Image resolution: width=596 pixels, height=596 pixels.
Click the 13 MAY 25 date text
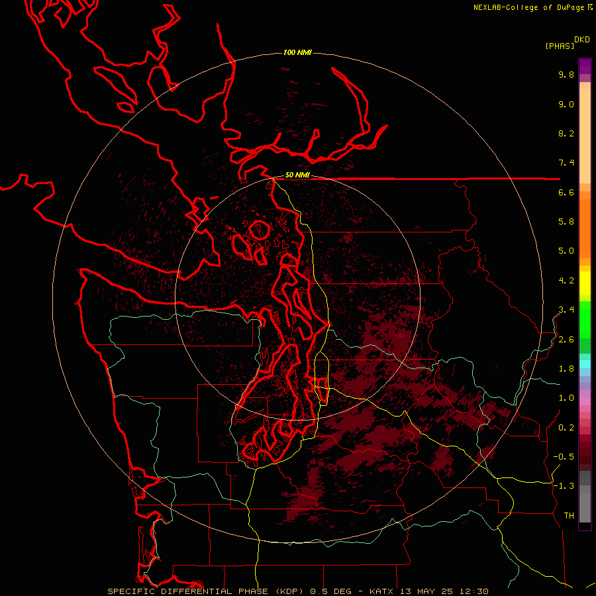tap(425, 591)
